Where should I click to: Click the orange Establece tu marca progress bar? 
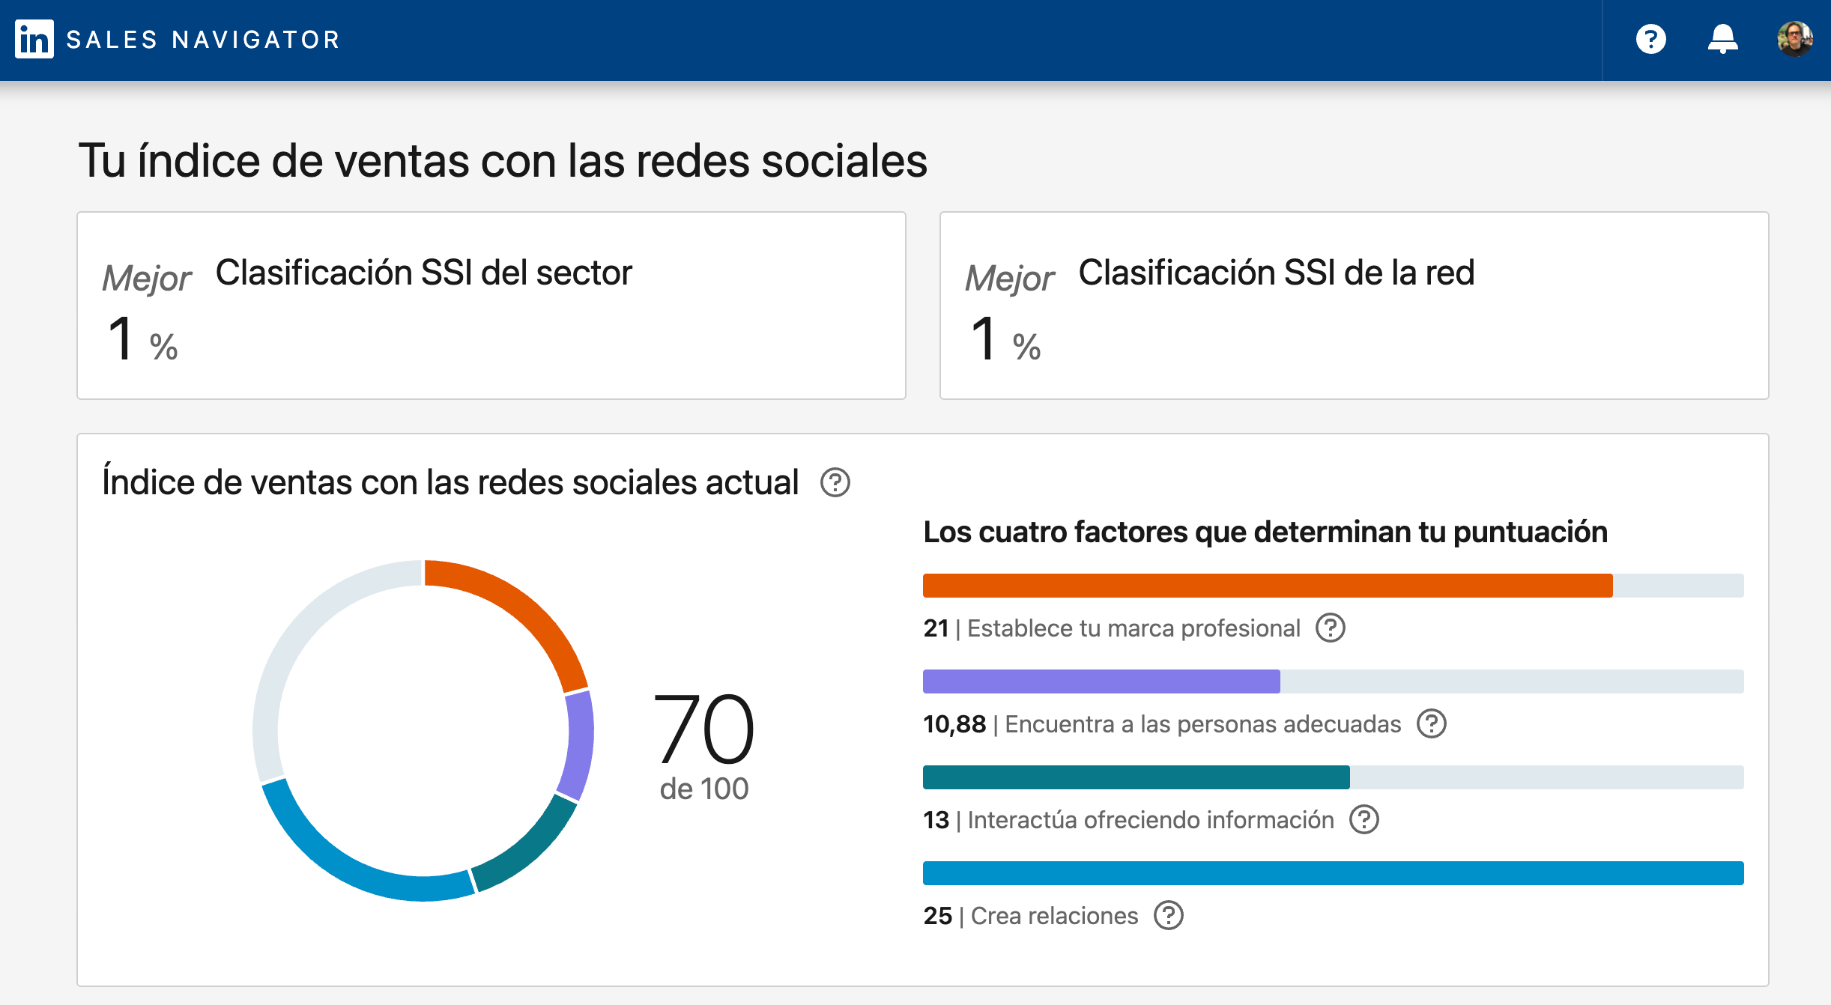pyautogui.click(x=1266, y=586)
